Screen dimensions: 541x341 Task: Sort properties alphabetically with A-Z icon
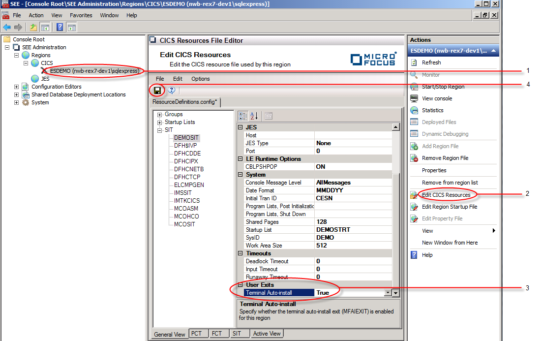click(254, 116)
